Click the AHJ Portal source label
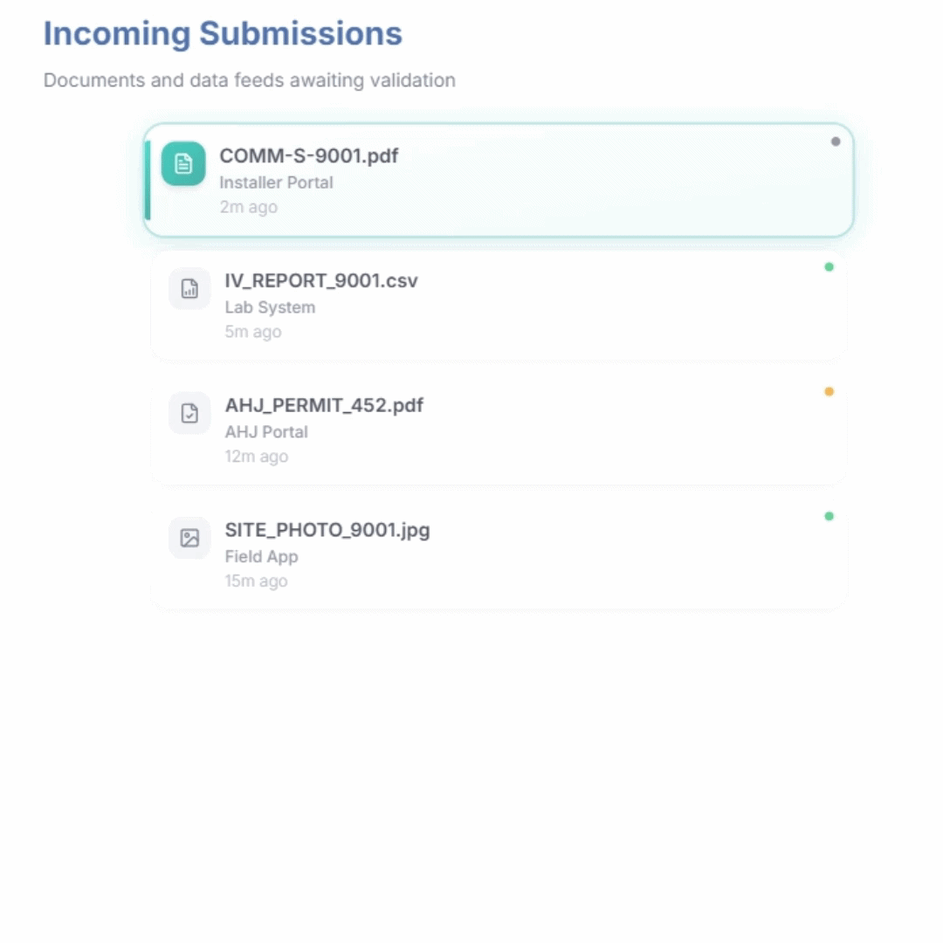The height and width of the screenshot is (943, 943). (x=266, y=431)
